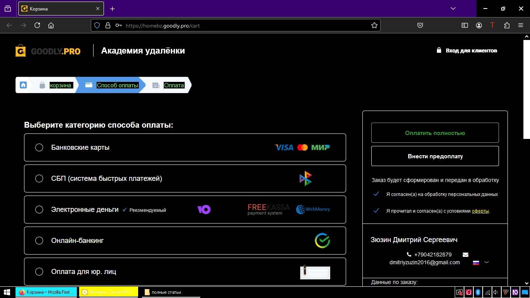Screen dimensions: 530x298
Task: Click Вход для клиентов login link
Action: pyautogui.click(x=467, y=50)
